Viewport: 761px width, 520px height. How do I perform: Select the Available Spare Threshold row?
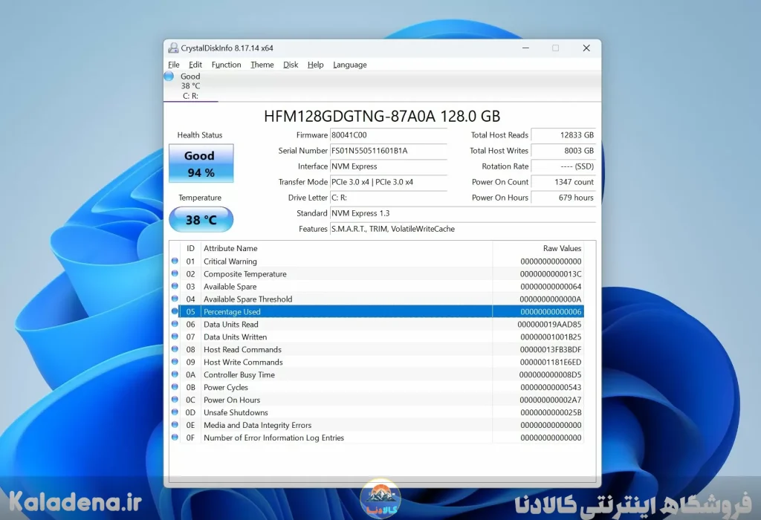click(377, 299)
